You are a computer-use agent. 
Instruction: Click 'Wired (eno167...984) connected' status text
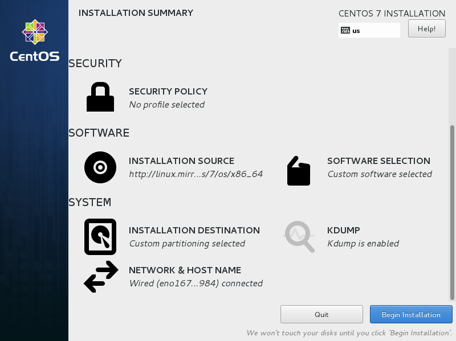[196, 283]
